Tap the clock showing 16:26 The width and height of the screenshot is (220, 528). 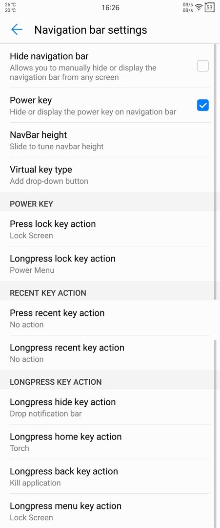(111, 7)
